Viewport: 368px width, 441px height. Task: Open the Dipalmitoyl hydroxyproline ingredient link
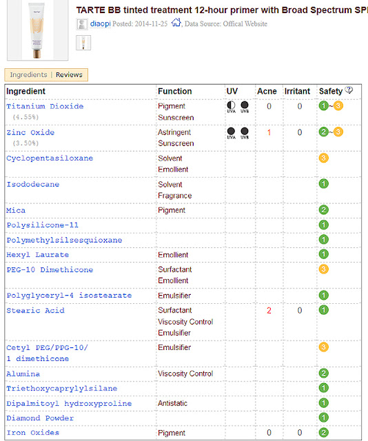click(69, 403)
